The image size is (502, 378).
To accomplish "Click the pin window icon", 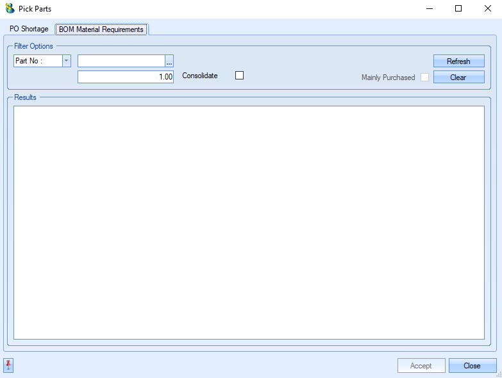I will tap(8, 365).
